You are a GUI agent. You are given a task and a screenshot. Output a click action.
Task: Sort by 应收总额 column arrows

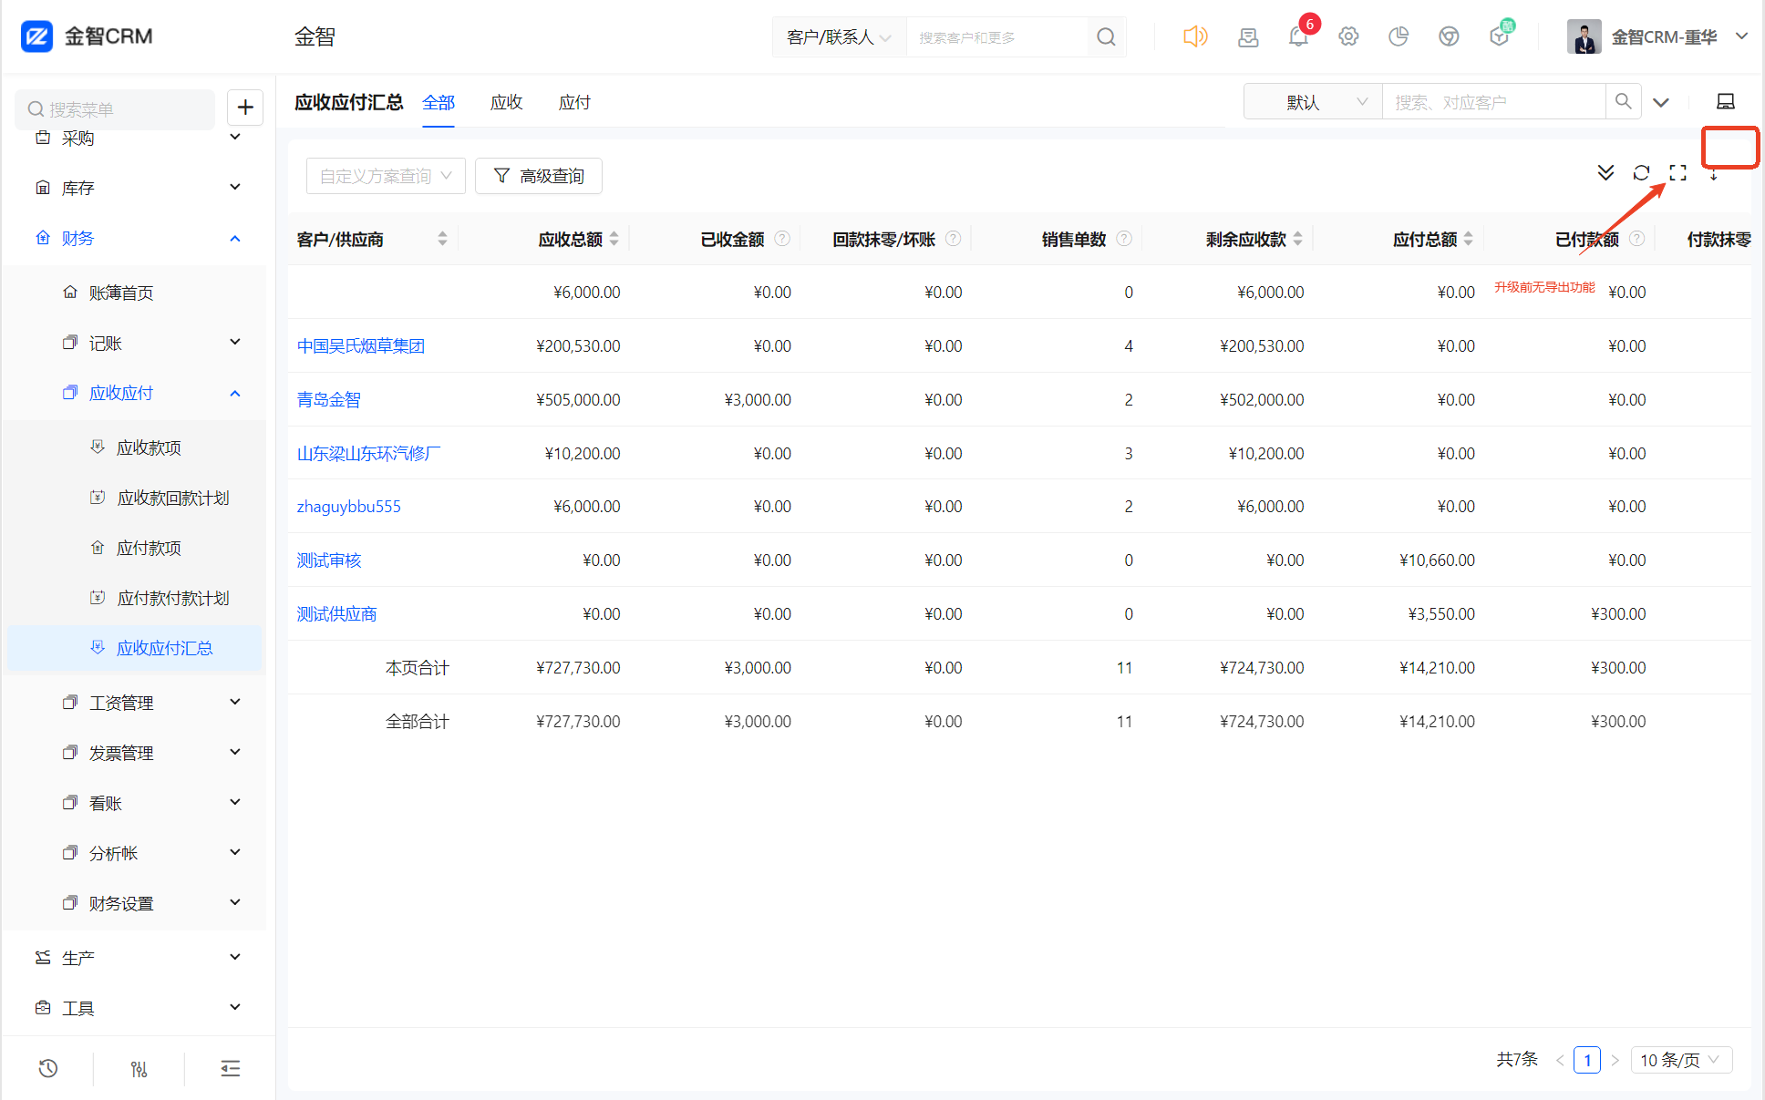pyautogui.click(x=614, y=239)
